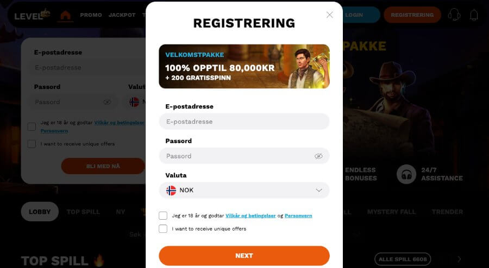Click the 24/7 Assistance headphones icon
Viewport: 489px width, 268px height.
406,174
